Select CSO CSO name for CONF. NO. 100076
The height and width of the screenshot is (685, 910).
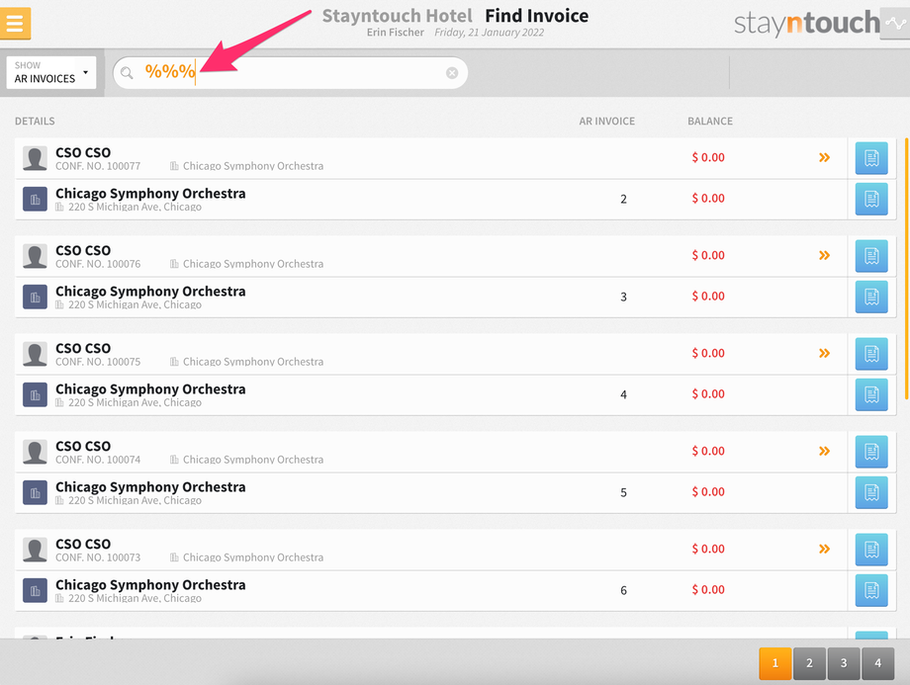click(x=83, y=250)
